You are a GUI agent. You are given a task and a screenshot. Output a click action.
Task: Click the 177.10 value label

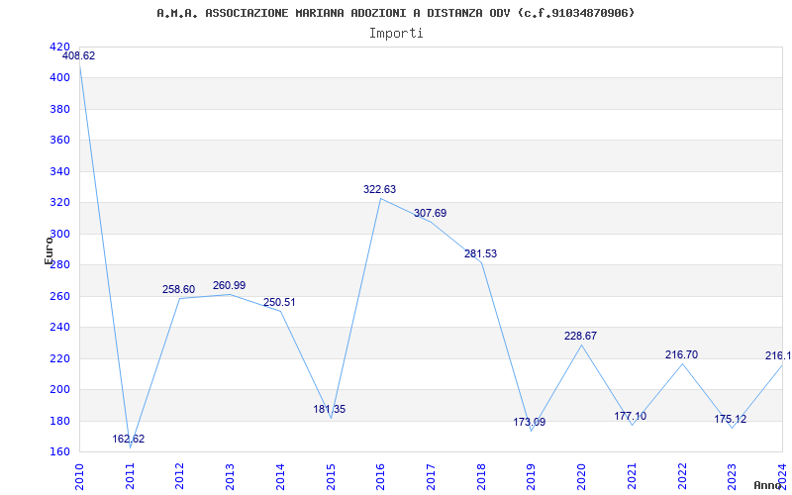point(631,417)
